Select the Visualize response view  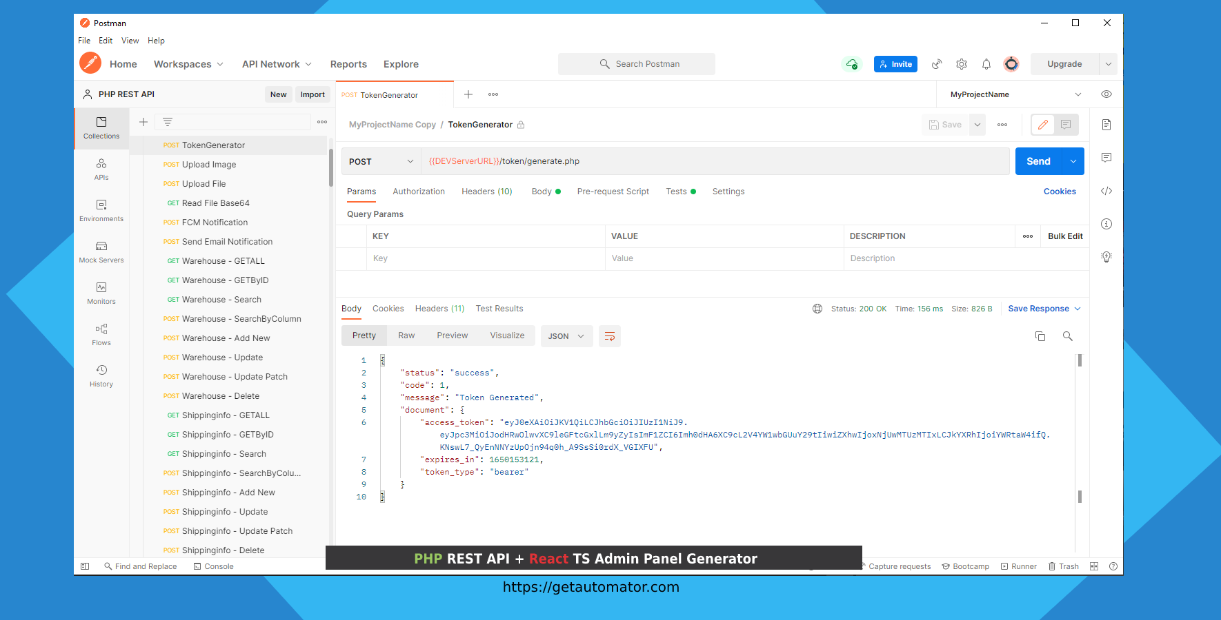(507, 335)
